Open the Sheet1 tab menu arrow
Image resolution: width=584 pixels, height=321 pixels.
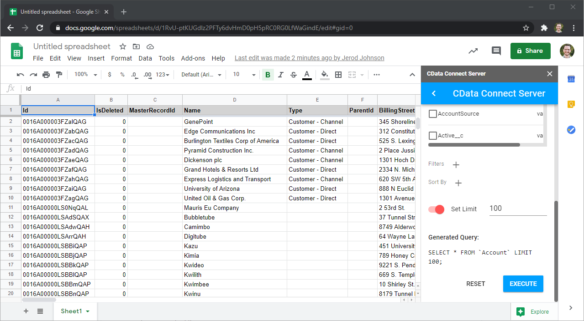pos(88,311)
